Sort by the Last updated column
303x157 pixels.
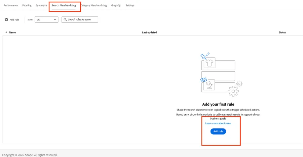pyautogui.click(x=149, y=32)
